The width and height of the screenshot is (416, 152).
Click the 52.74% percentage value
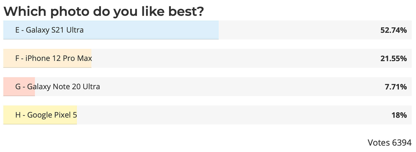coord(394,30)
